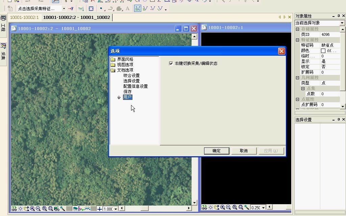The image size is (346, 216).
Task: Click the ff color swatch for 颜色 property
Action: tap(323, 50)
